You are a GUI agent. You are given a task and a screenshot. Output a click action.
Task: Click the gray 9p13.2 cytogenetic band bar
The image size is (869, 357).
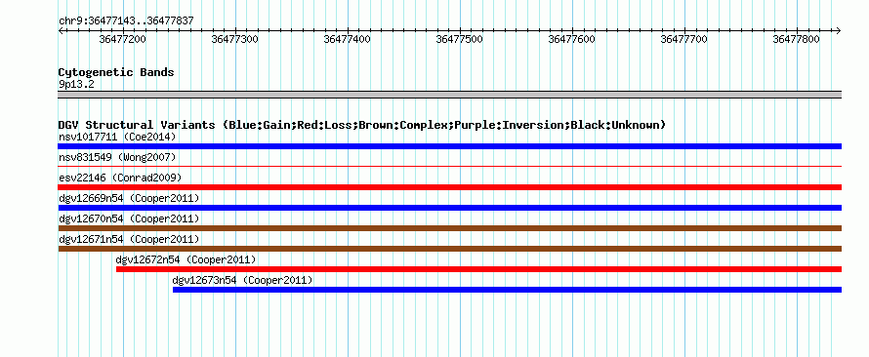point(449,95)
